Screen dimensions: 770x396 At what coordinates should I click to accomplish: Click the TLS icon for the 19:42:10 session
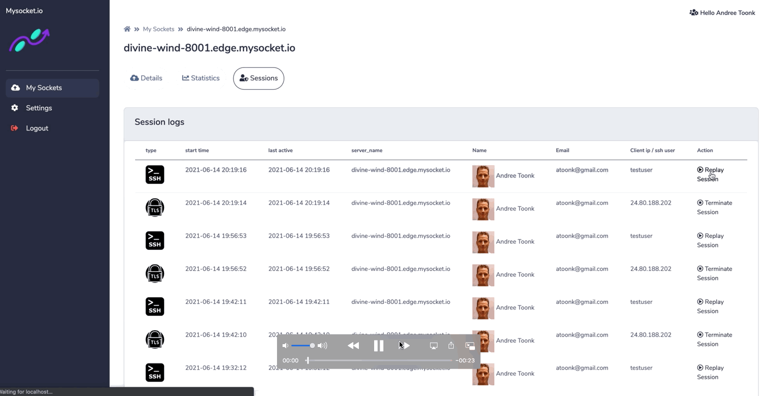click(155, 340)
